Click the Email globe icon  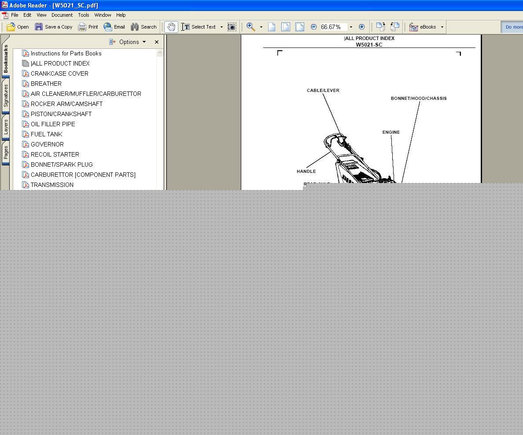coord(108,27)
